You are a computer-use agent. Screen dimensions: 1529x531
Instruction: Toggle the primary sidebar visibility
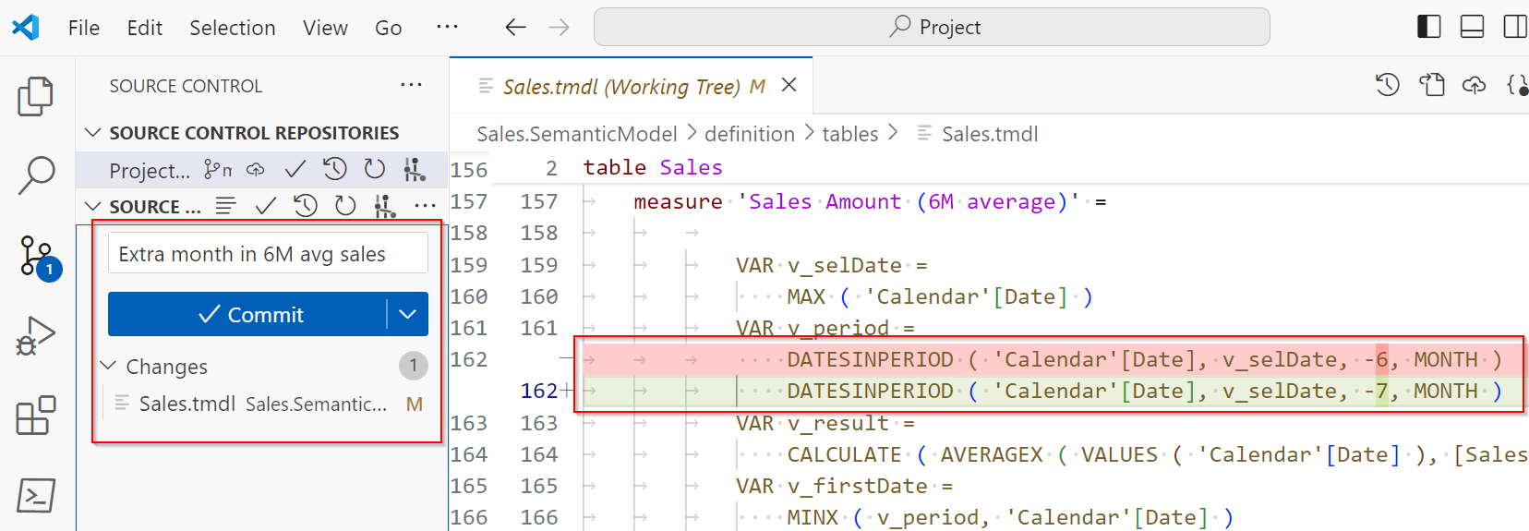point(1428,27)
